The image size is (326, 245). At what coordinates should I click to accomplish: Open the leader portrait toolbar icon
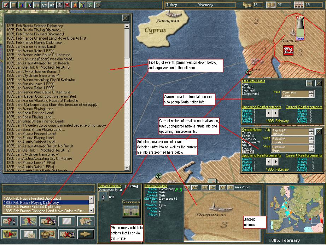tap(75, 5)
